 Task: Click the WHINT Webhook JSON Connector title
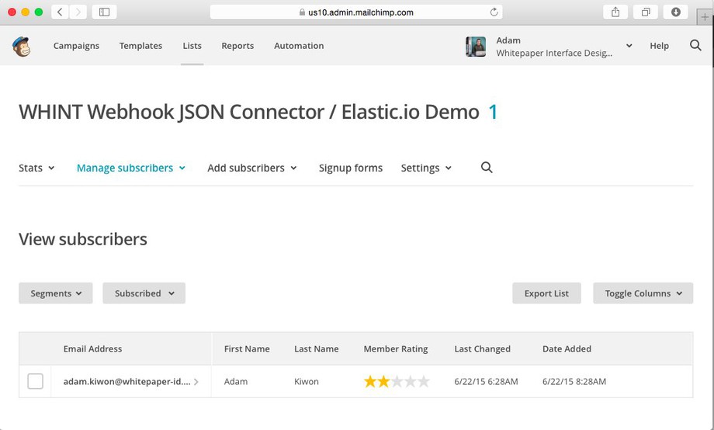248,112
